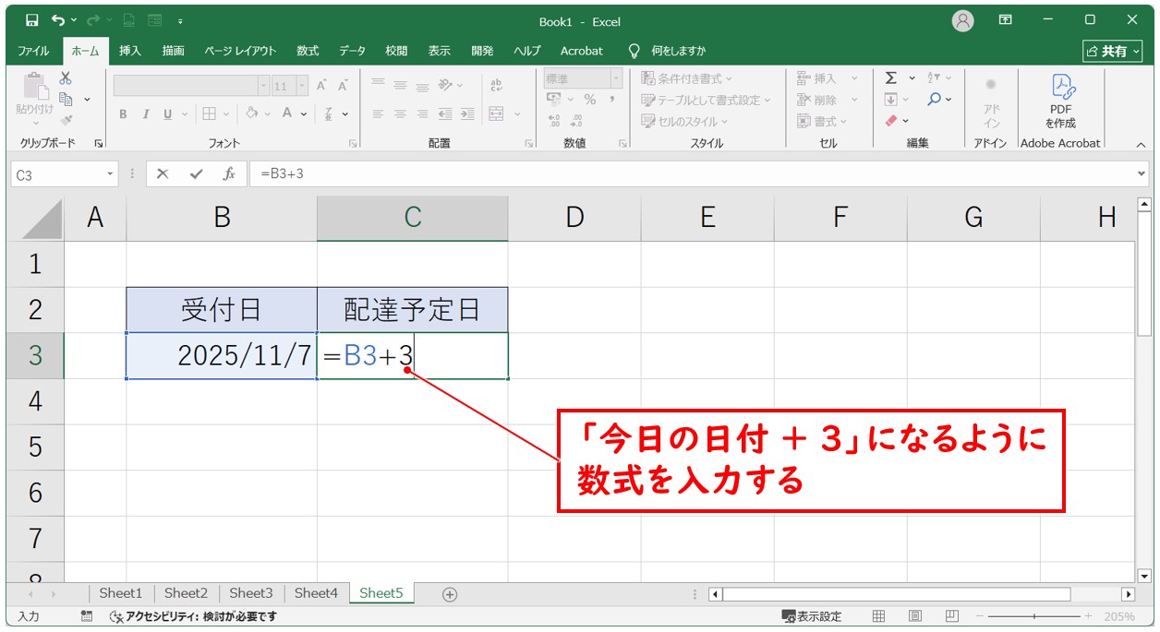
Task: Select the AutoSum Σ icon
Action: pyautogui.click(x=890, y=78)
